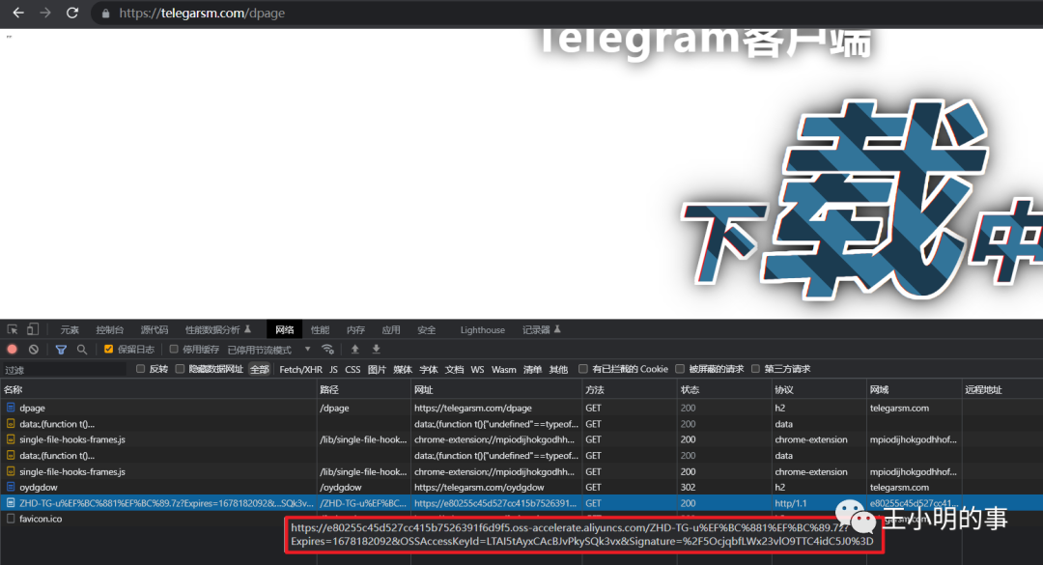Switch to the 源代码 Sources tab
1043x565 pixels.
point(155,330)
